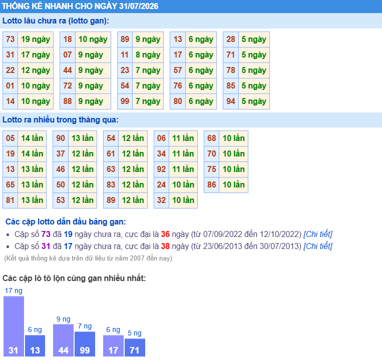Click frequent lotto number 46

point(61,169)
